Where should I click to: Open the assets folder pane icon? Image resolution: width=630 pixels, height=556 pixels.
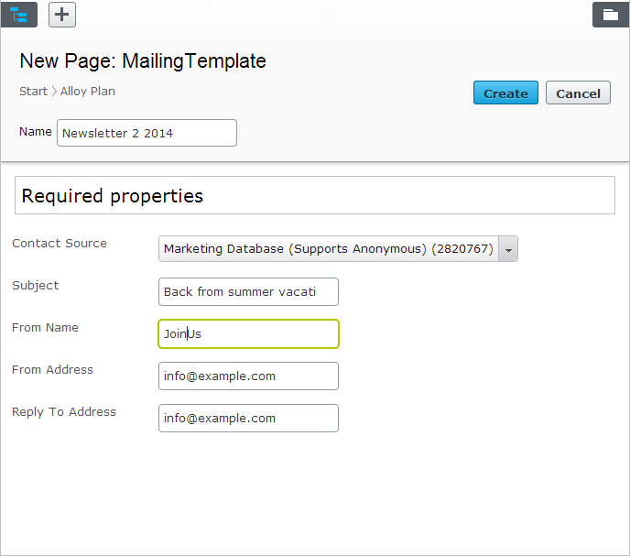[x=611, y=15]
